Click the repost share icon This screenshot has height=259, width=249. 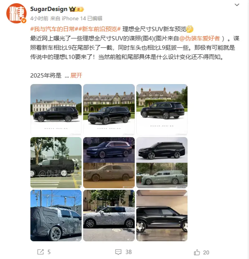[40, 252]
